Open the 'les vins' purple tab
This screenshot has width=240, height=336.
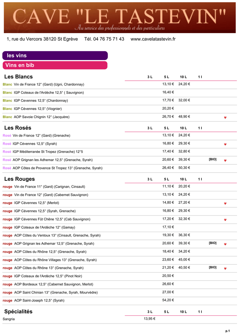55,55
